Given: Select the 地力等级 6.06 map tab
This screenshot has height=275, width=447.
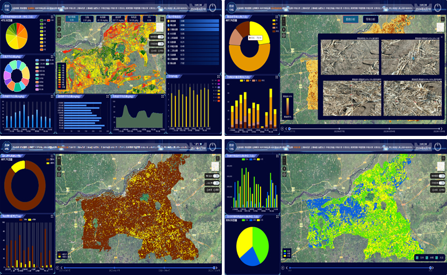Looking at the screenshot, I should (x=72, y=19).
